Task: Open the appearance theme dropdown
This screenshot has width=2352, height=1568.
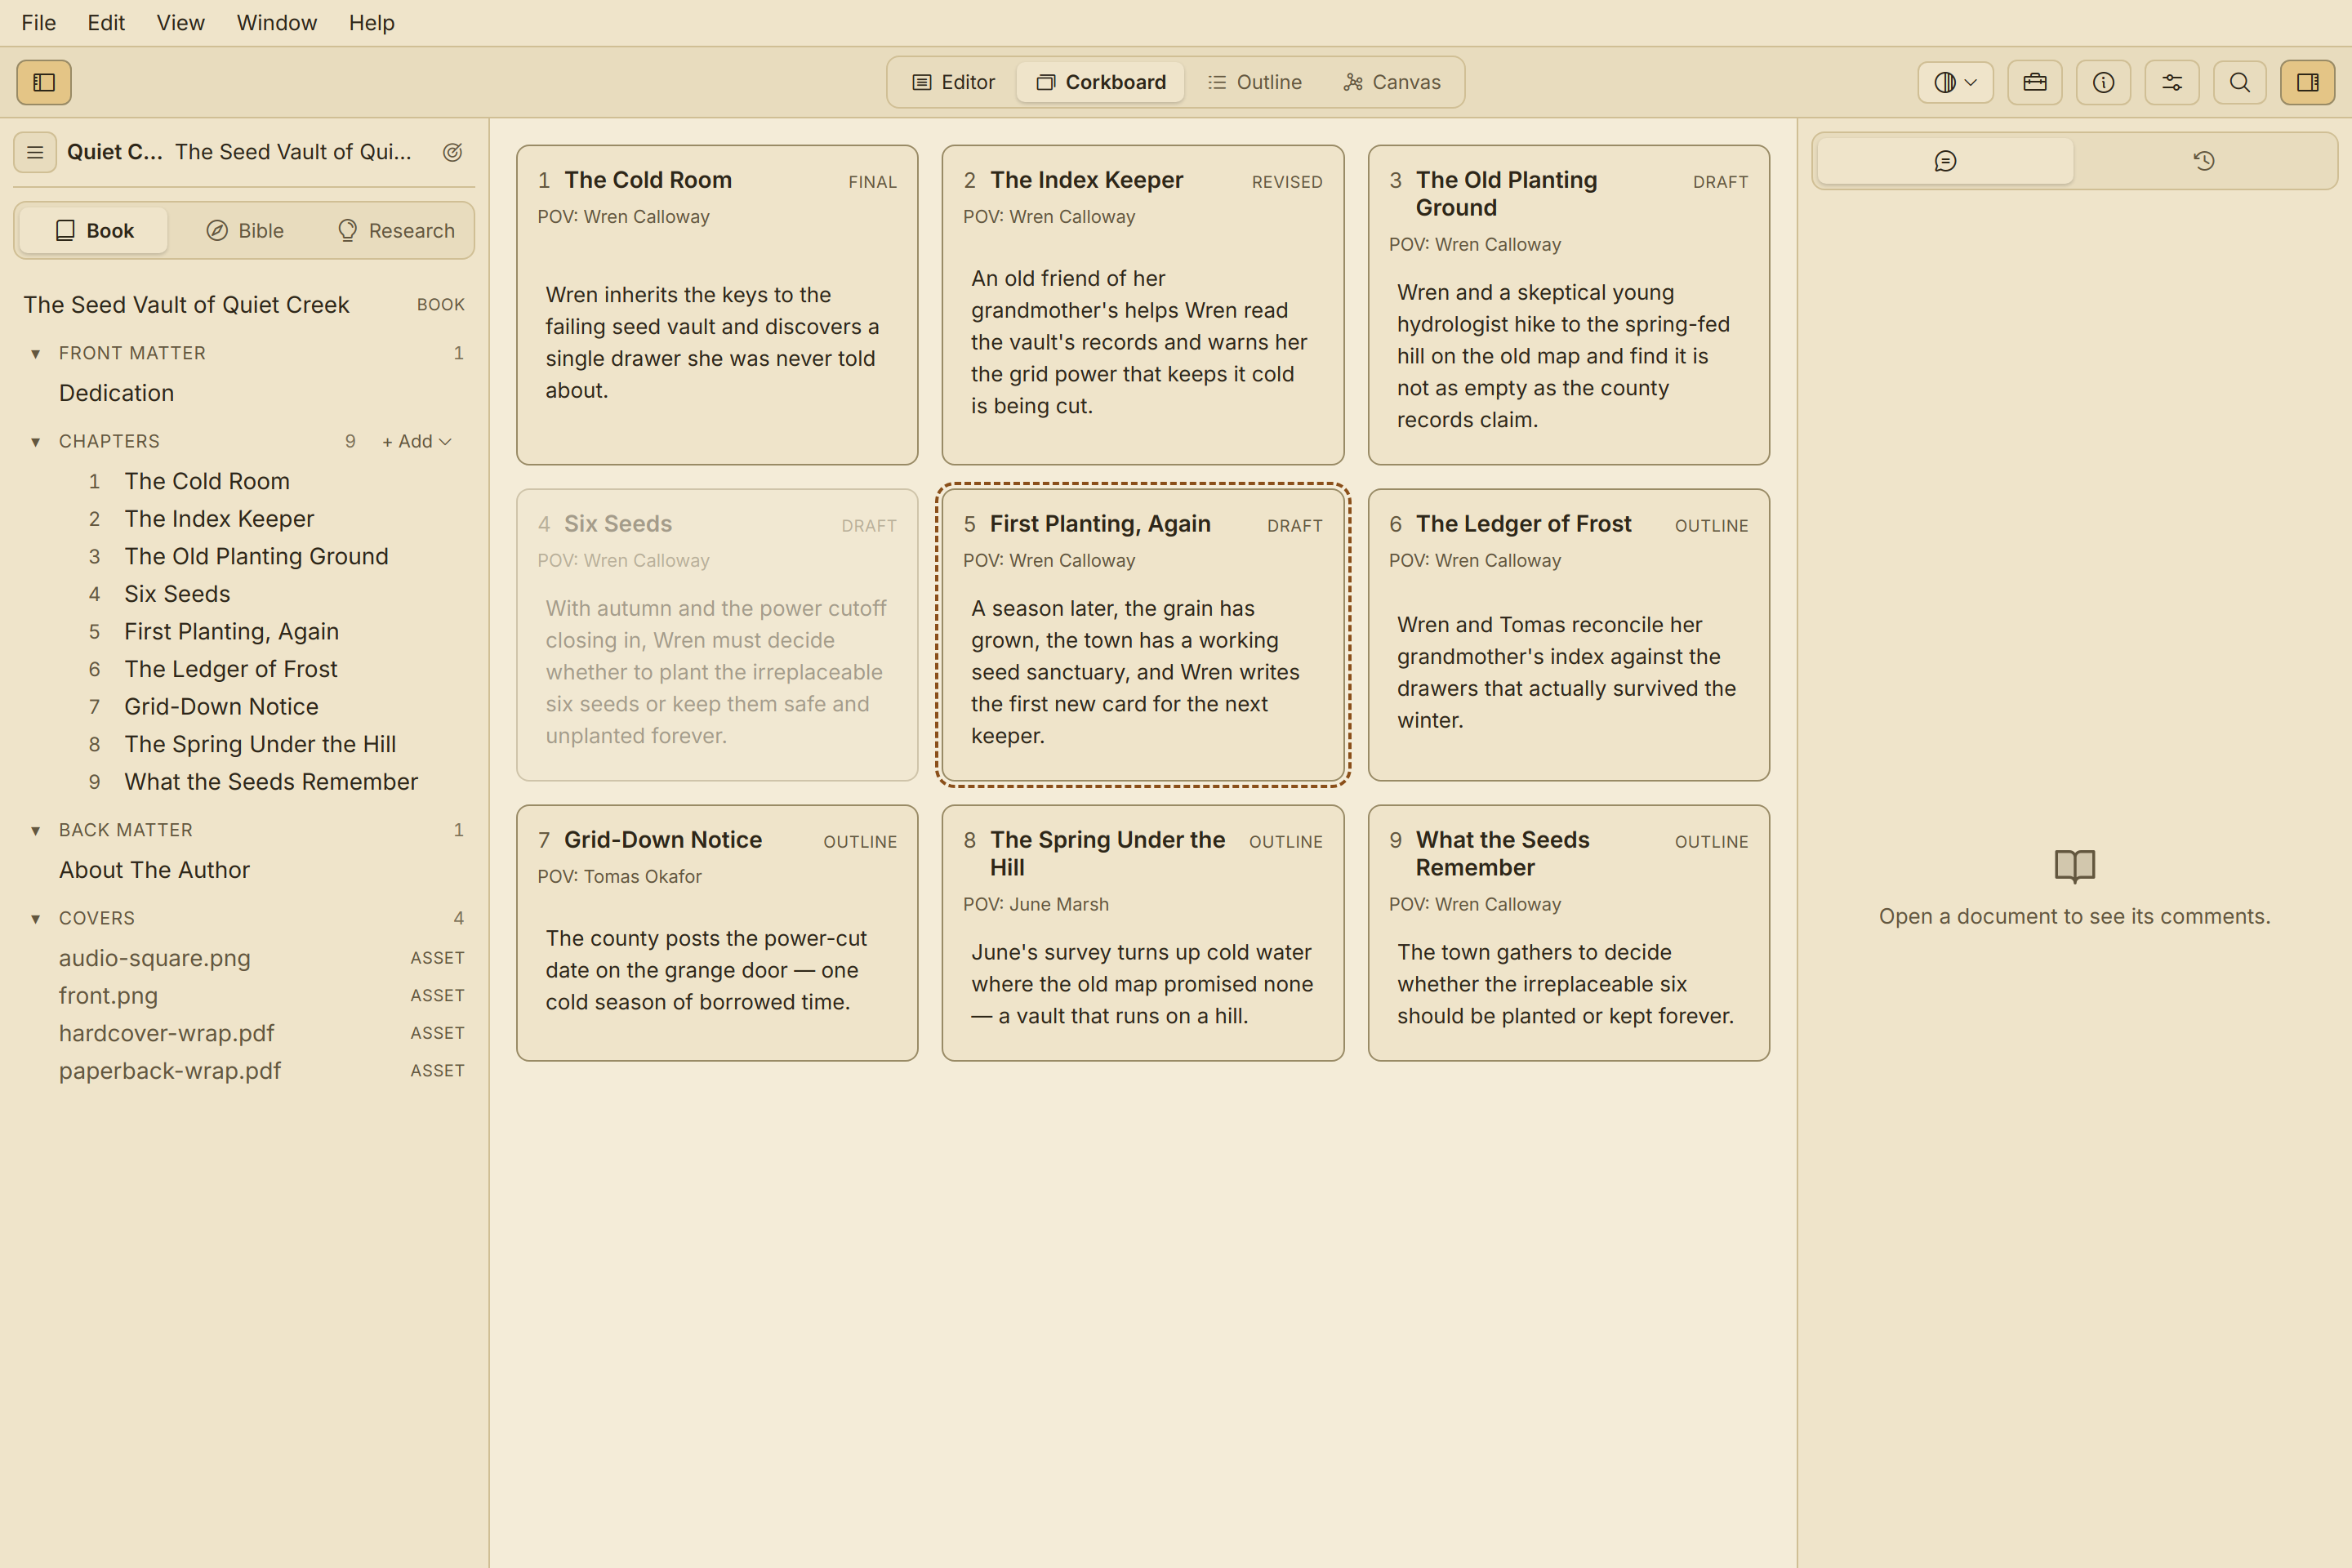Action: point(1955,82)
